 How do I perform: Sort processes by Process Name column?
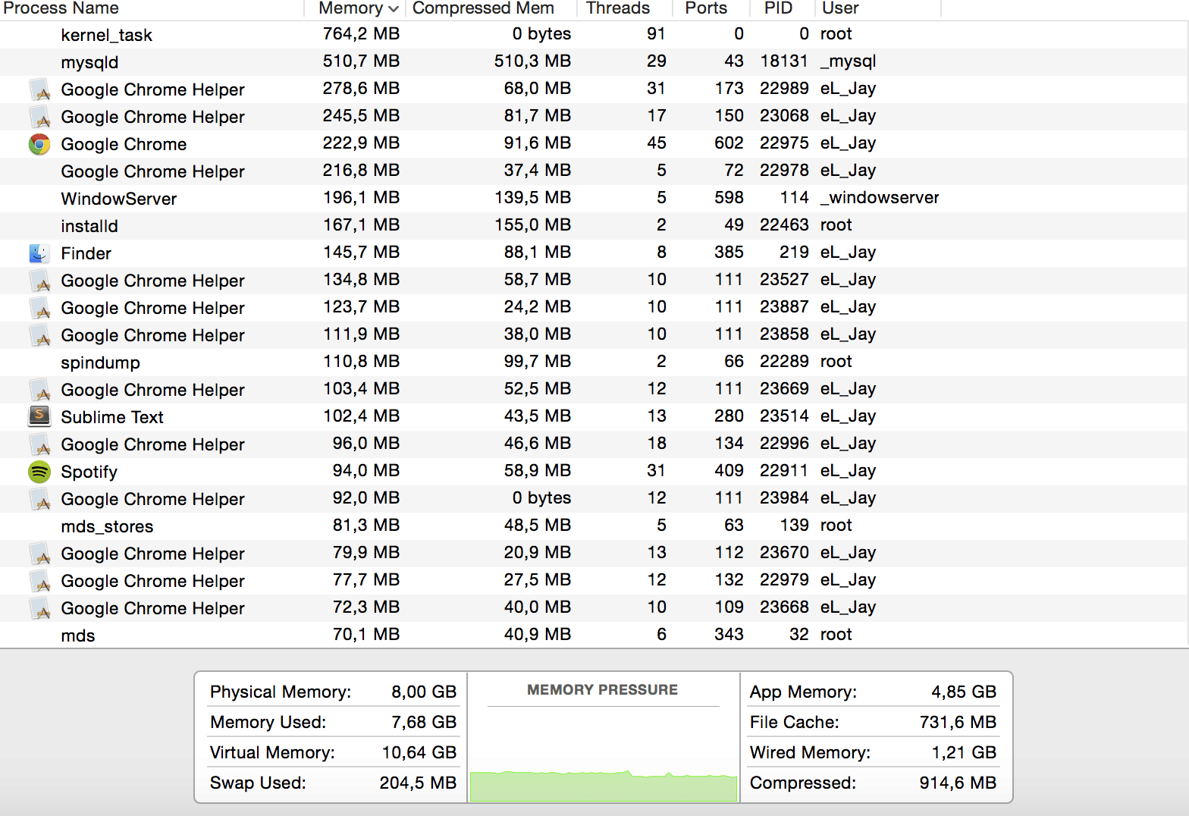tap(61, 8)
